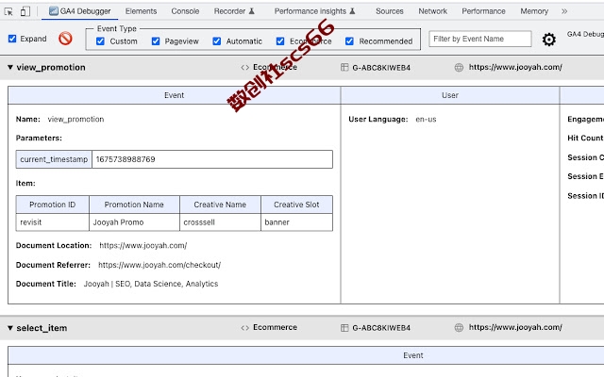
Task: Click the Promotion Name column header
Action: point(134,205)
